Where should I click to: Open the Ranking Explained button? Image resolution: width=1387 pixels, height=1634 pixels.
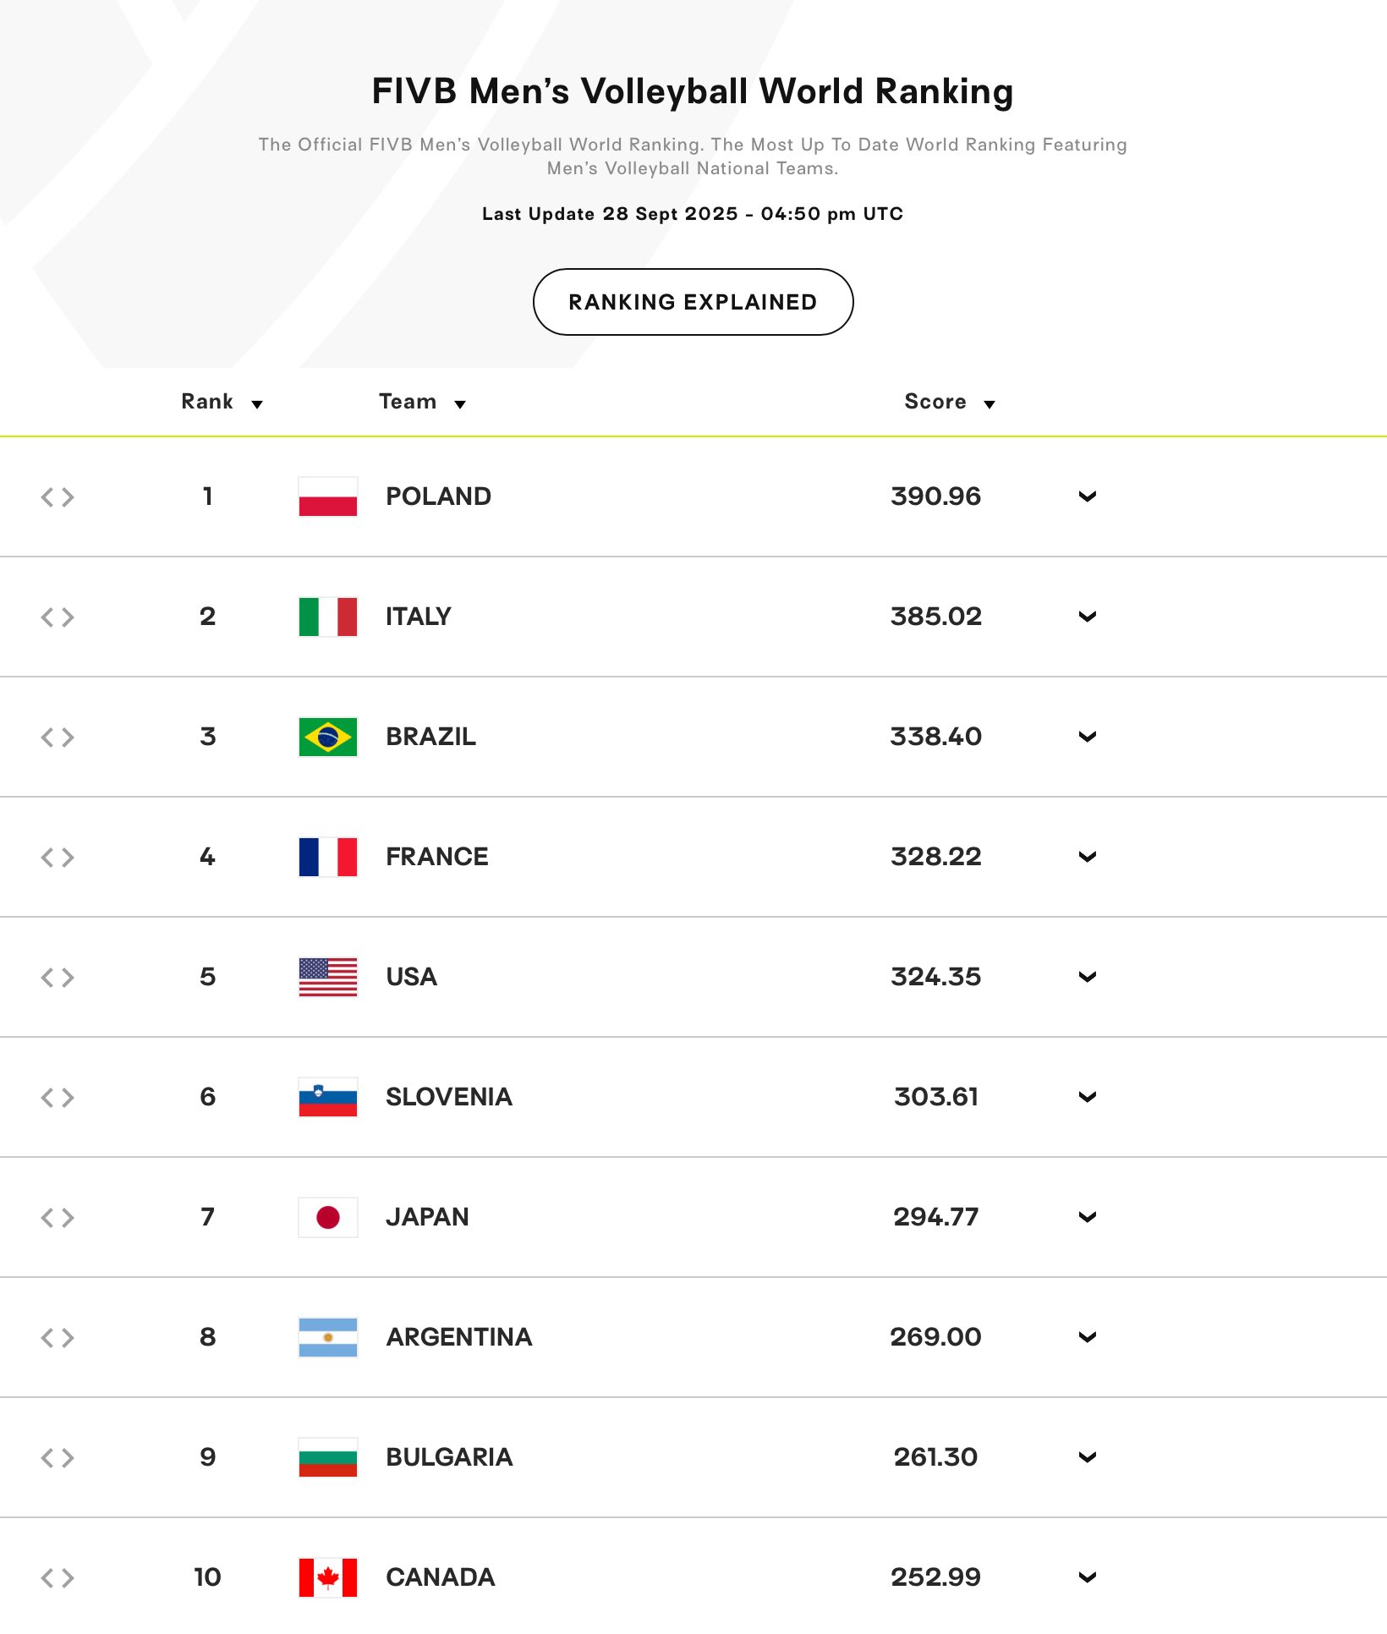693,302
